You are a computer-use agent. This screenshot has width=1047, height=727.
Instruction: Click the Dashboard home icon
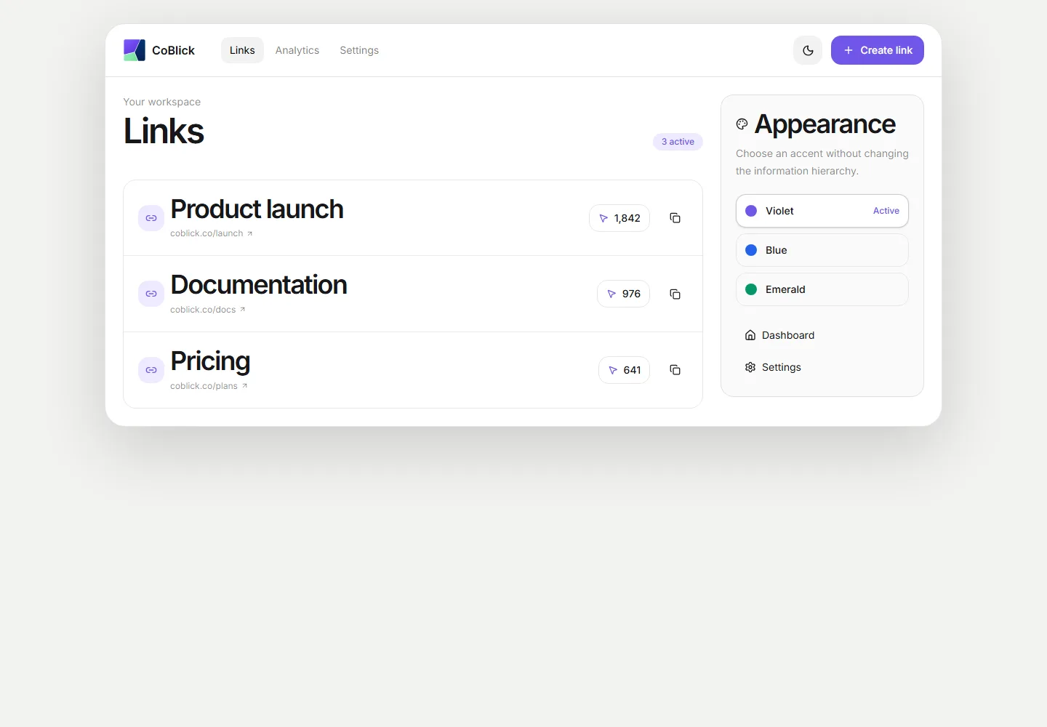(750, 335)
